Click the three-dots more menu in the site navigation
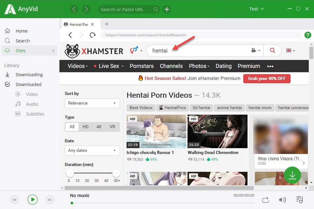Image resolution: width=314 pixels, height=209 pixels. 270,66
